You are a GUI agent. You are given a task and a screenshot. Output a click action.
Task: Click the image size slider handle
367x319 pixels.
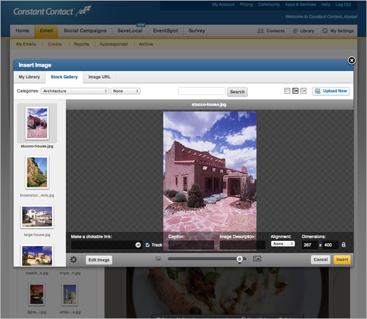[x=239, y=259]
